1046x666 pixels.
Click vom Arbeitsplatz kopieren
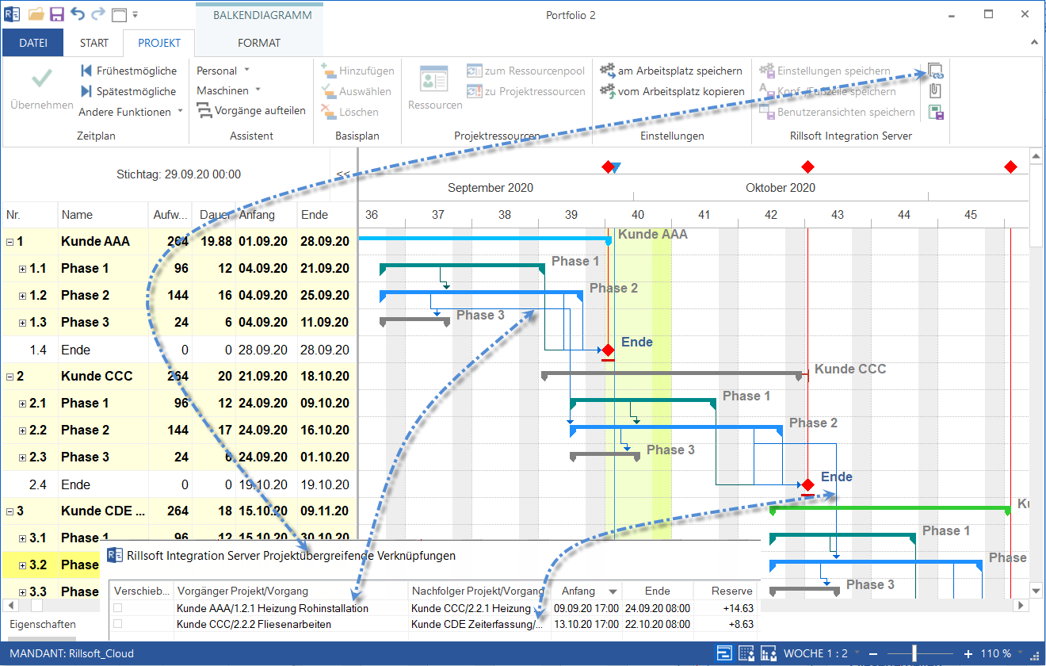(673, 91)
